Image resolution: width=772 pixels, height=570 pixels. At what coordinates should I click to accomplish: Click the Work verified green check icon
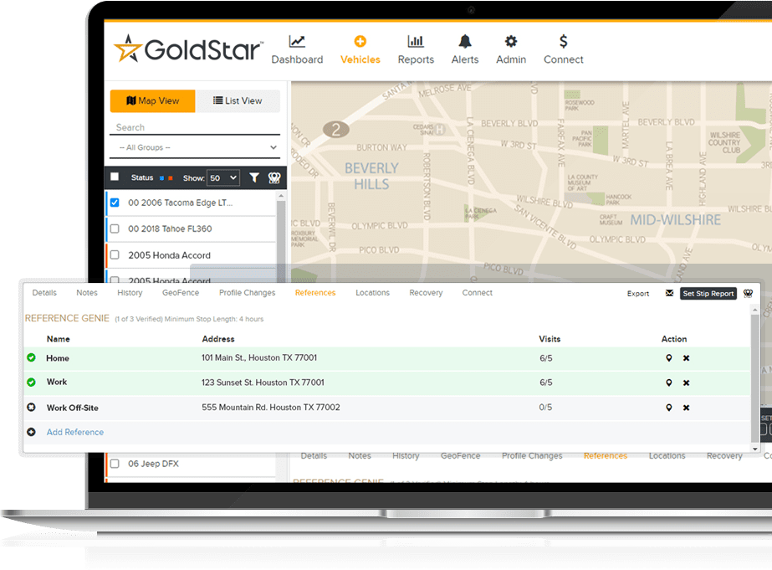click(31, 382)
